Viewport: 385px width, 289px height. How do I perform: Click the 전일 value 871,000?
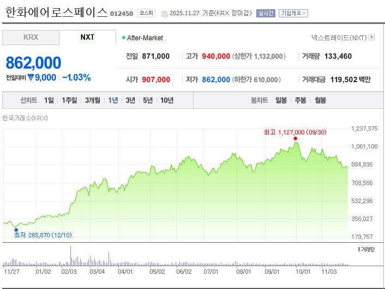click(x=156, y=57)
